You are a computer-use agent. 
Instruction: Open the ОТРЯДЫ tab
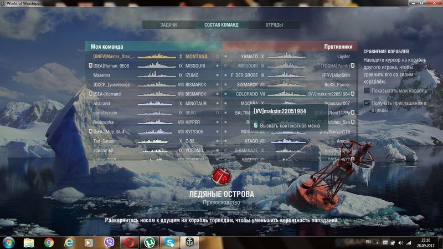[274, 25]
